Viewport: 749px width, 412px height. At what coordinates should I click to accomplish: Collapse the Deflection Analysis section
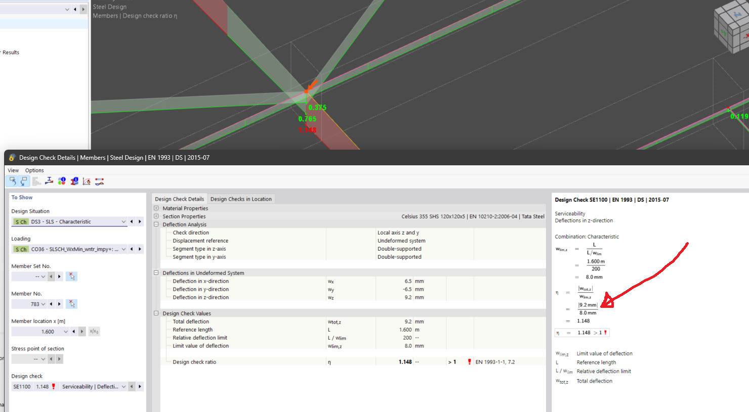point(156,224)
